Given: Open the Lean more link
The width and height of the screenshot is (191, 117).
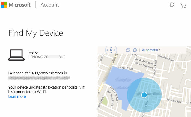Looking at the screenshot, I should click(x=17, y=97).
